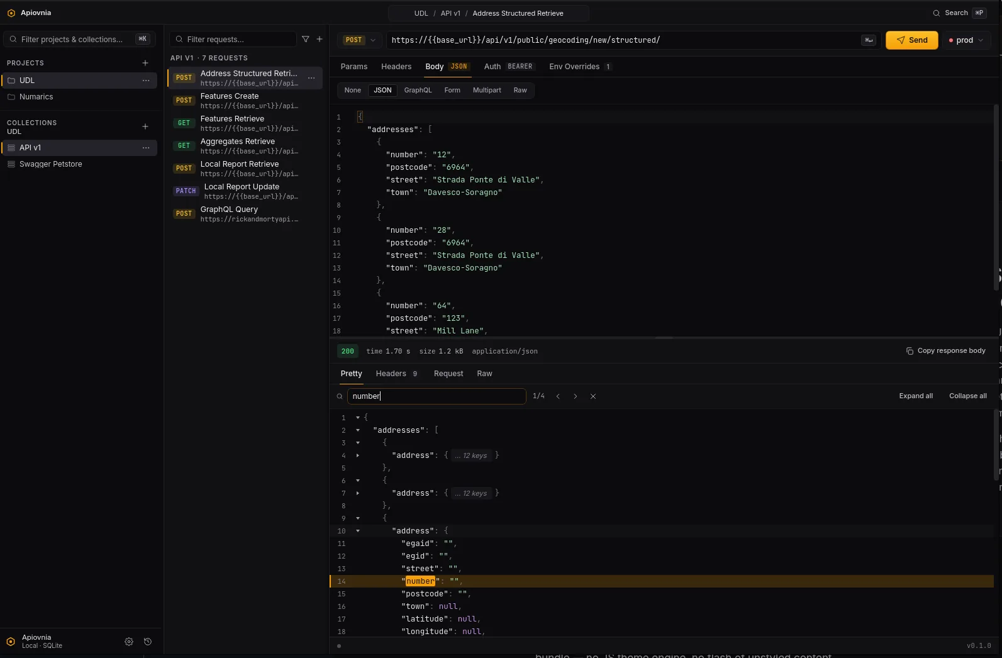Click the URL bar keyboard shortcut badge
This screenshot has height=658, width=1002.
tap(869, 40)
